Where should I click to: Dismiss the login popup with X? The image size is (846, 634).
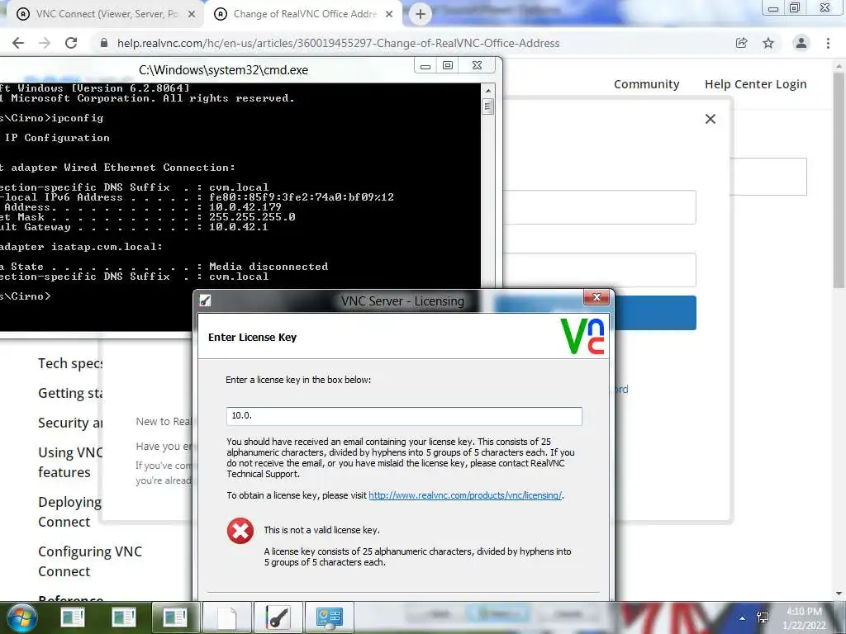(x=710, y=119)
